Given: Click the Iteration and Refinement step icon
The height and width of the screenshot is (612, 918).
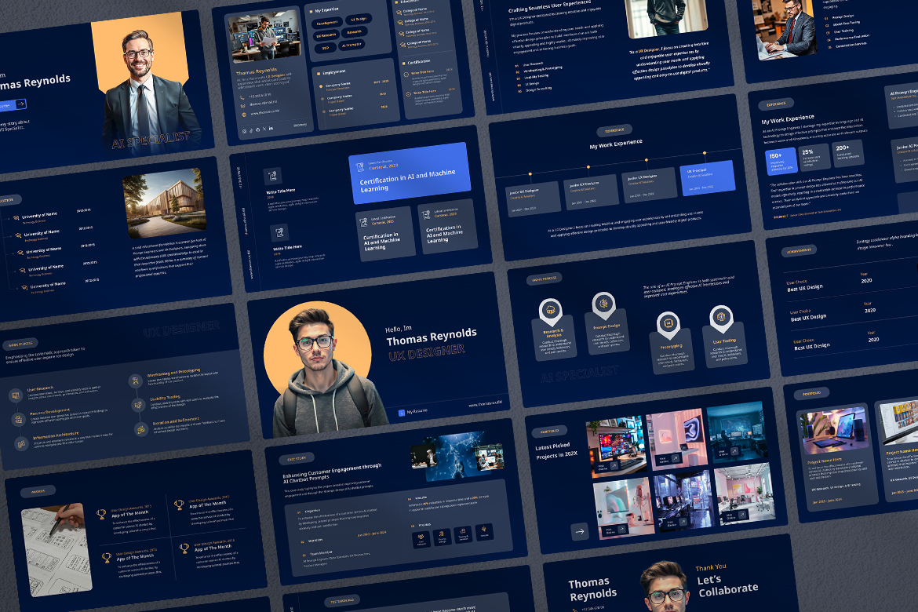Looking at the screenshot, I should click(x=141, y=429).
